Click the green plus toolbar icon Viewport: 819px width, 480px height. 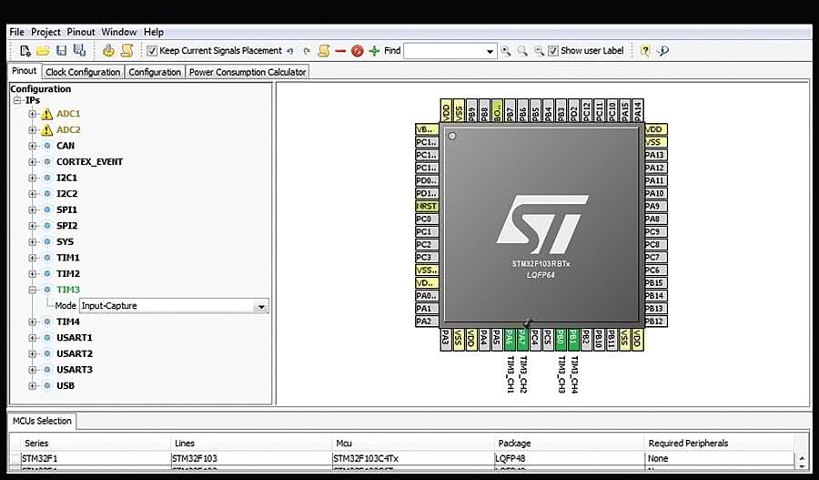[x=374, y=51]
